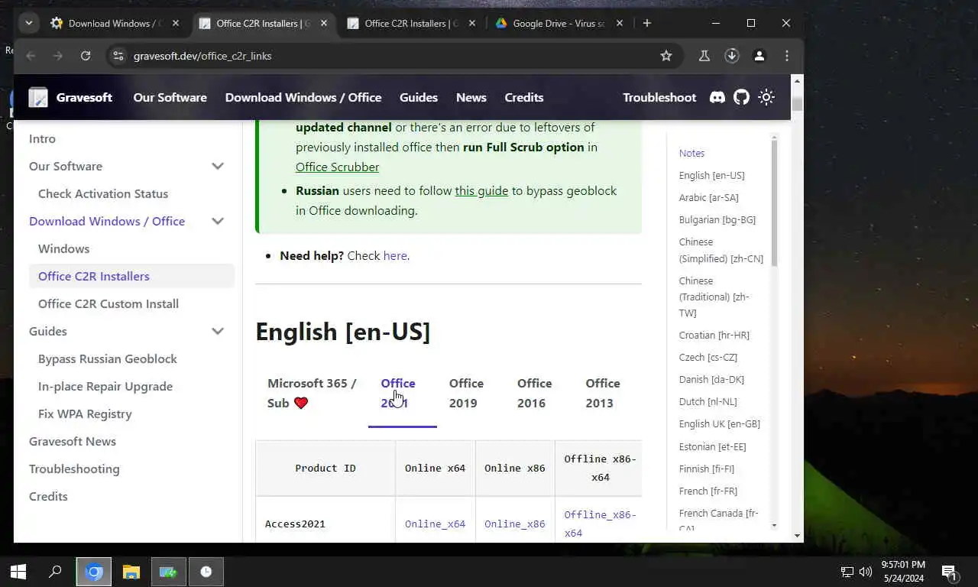Follow the 'here' help link

[x=395, y=255]
